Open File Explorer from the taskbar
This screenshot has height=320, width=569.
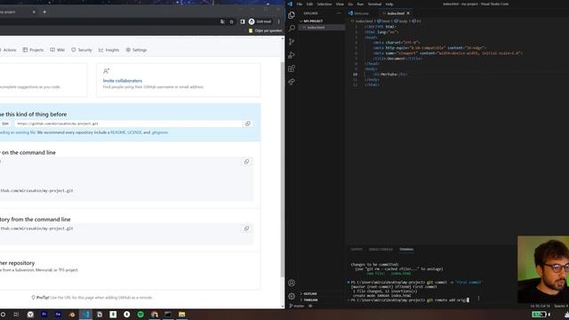tap(181, 314)
